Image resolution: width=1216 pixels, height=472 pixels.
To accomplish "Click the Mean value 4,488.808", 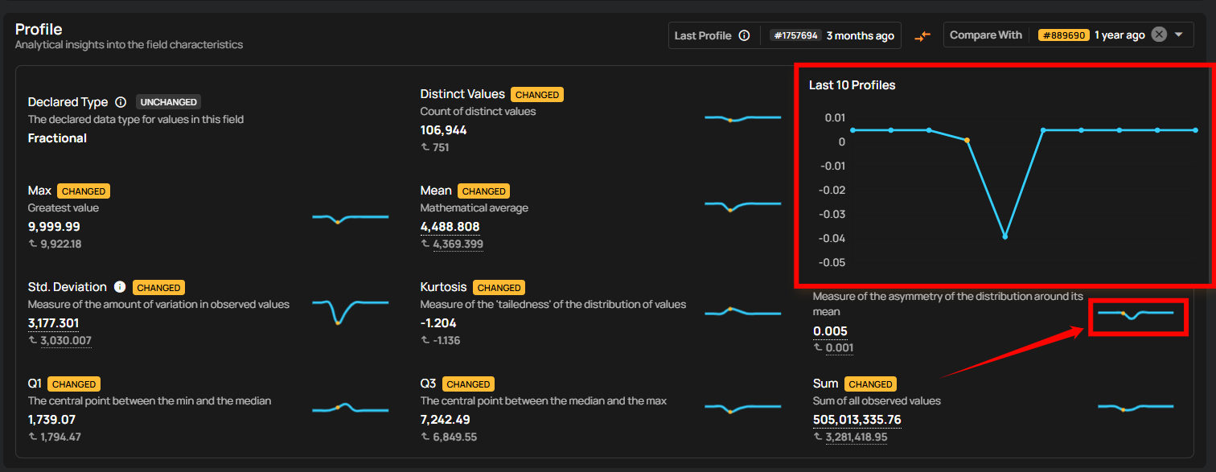I will [x=450, y=227].
